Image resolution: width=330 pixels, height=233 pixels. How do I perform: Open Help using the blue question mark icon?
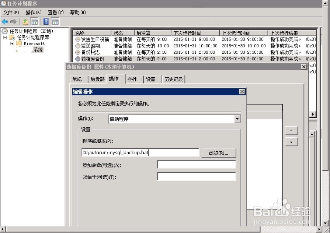(x=45, y=21)
